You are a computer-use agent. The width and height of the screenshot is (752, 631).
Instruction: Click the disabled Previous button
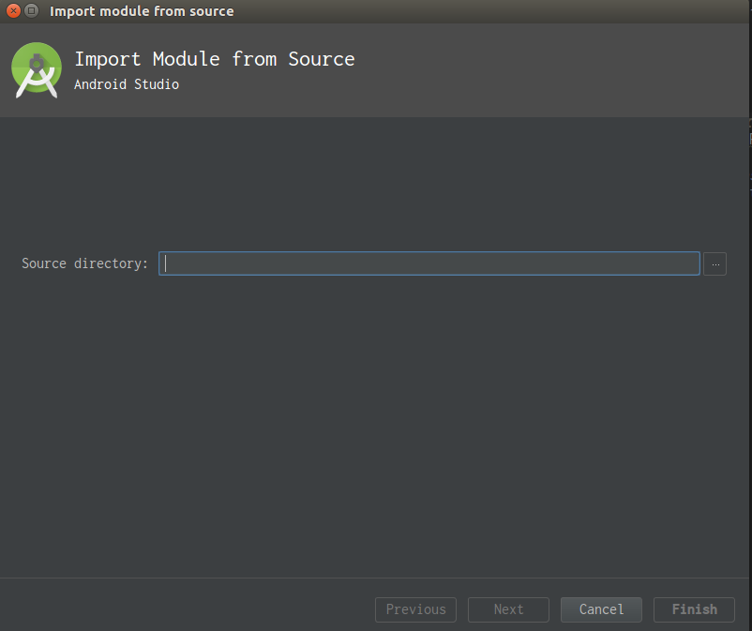click(x=415, y=609)
